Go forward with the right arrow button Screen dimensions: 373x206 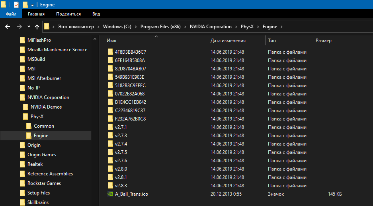[19, 27]
